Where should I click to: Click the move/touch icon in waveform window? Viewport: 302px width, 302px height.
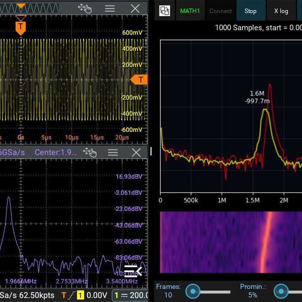click(x=85, y=9)
